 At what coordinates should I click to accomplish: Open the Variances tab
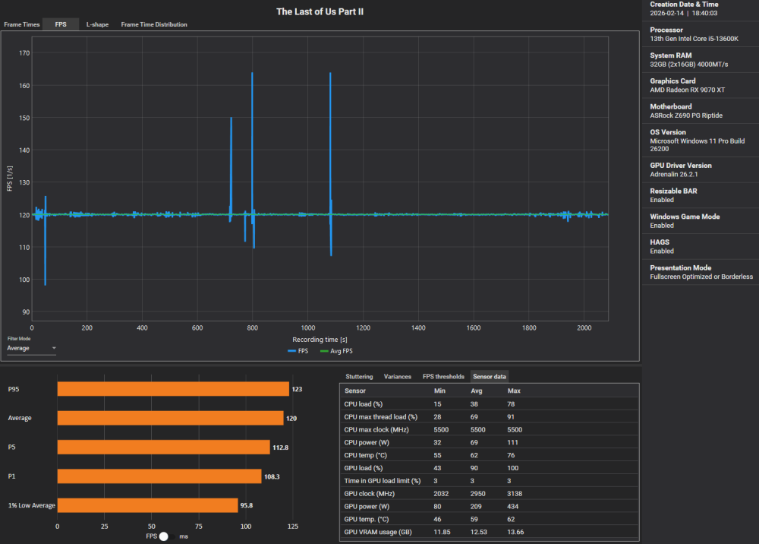(398, 376)
